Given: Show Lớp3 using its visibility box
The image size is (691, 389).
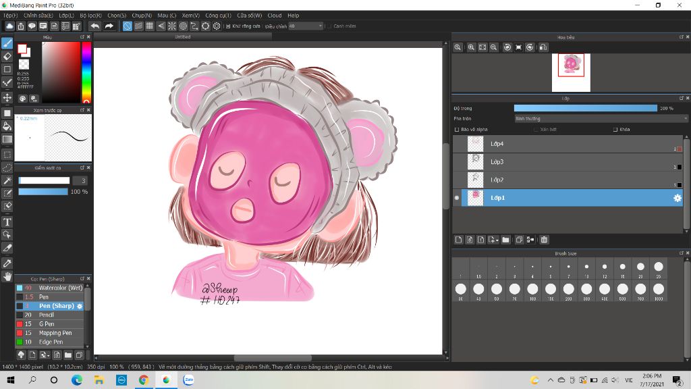Looking at the screenshot, I should click(457, 162).
